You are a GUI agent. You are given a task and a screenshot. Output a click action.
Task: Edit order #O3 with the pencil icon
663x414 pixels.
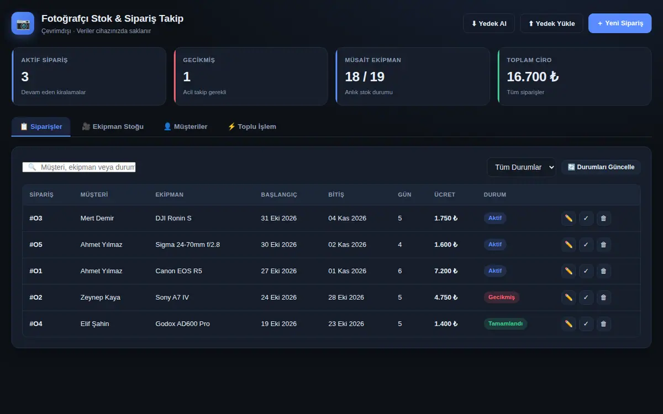[569, 218]
